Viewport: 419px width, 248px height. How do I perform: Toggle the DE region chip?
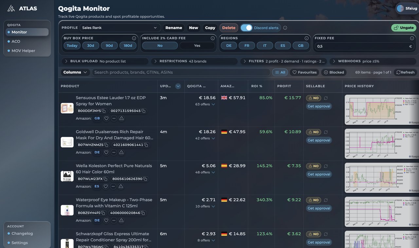click(229, 46)
